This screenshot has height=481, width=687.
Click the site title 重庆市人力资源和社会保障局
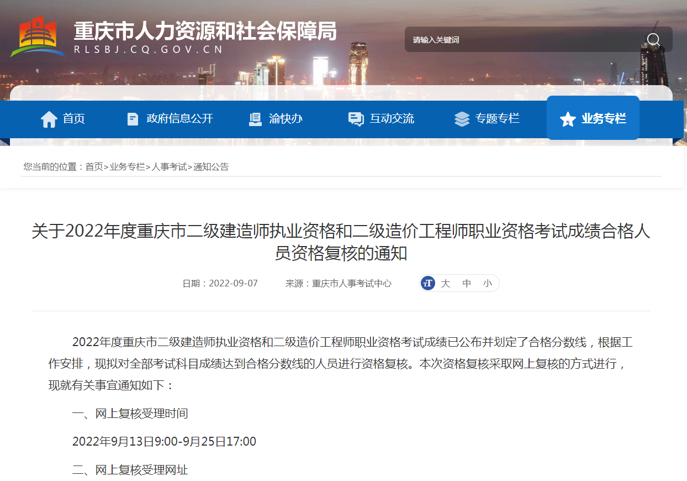205,31
